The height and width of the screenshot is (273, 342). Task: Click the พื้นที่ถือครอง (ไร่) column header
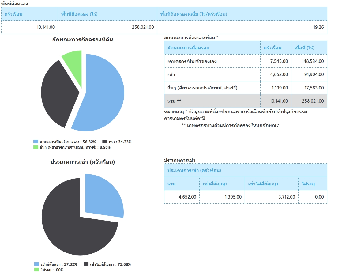click(79, 14)
